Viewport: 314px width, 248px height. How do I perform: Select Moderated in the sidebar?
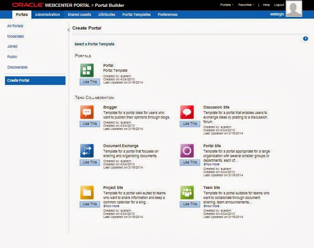click(x=15, y=36)
